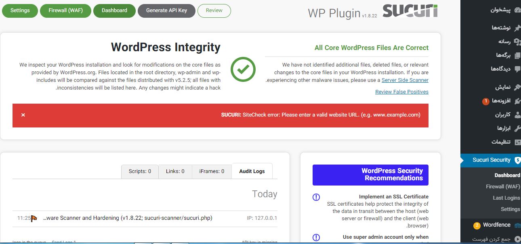Collapse the menu with the جمع کردن فهرست icon

coord(517,239)
